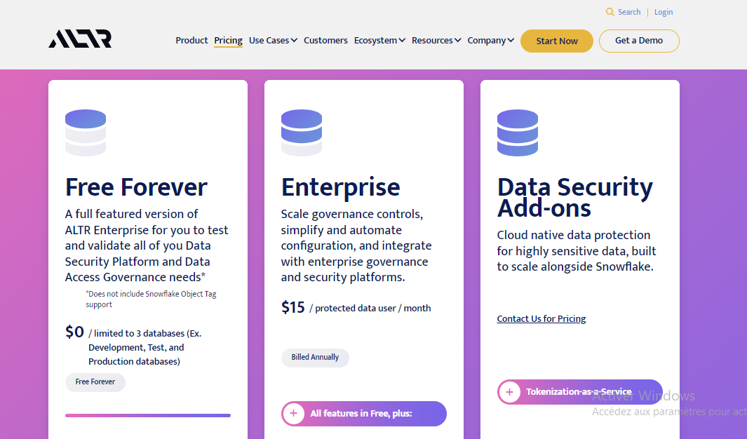Image resolution: width=747 pixels, height=439 pixels.
Task: Expand the Tokenization-as-a-Service section
Action: pyautogui.click(x=580, y=392)
